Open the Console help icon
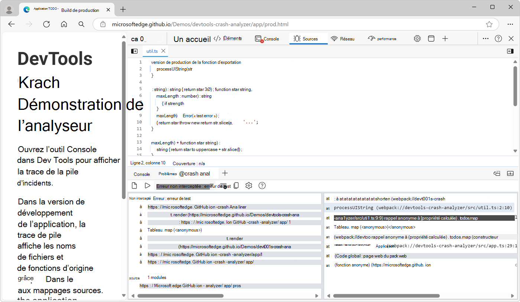Screen dimensions: 520x302 262,186
